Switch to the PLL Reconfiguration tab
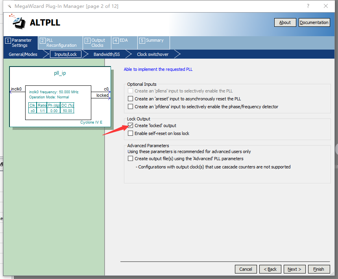 tap(61, 42)
